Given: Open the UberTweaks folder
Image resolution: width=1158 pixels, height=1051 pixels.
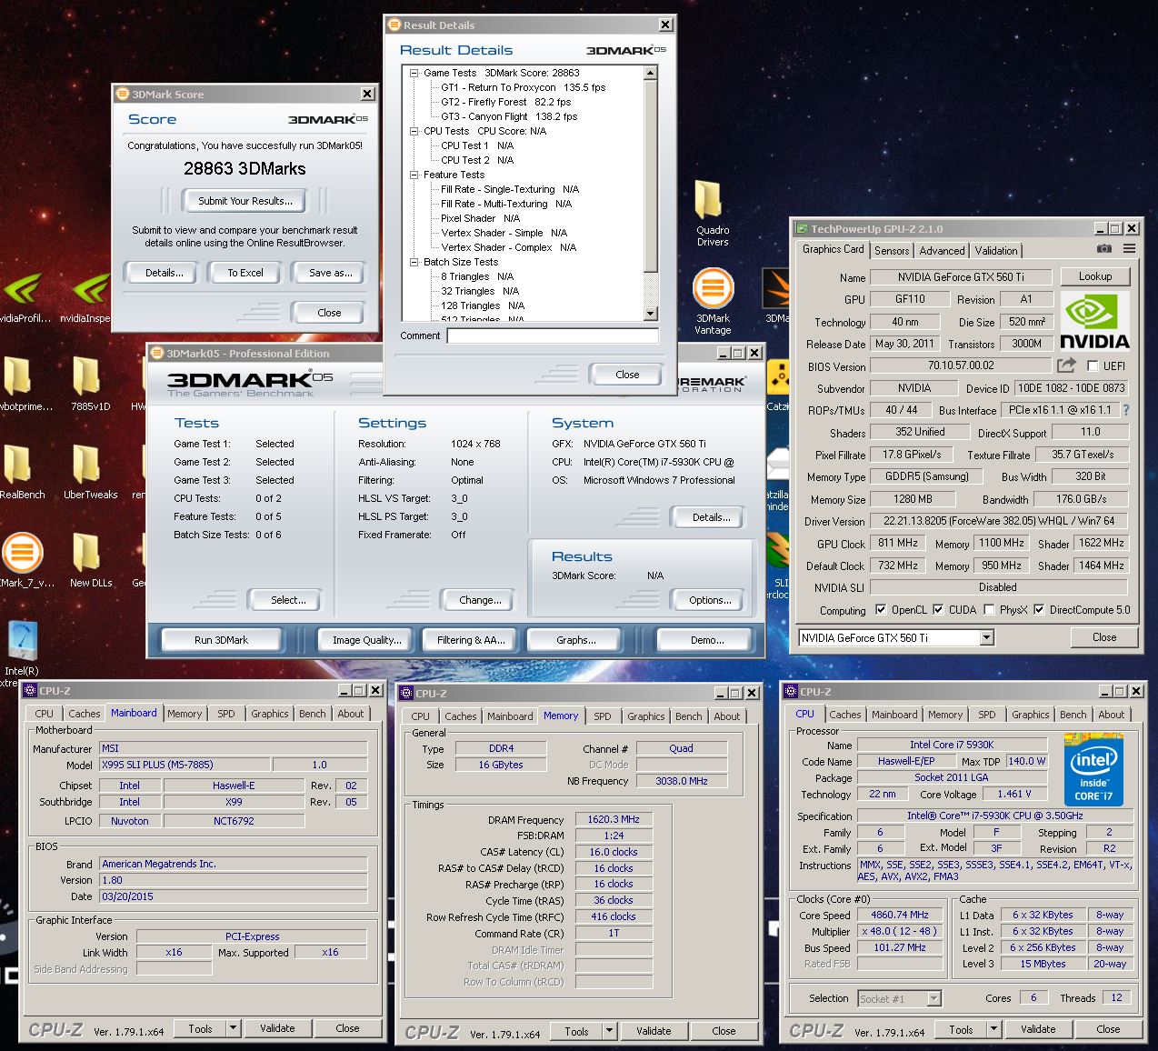Looking at the screenshot, I should [x=89, y=472].
